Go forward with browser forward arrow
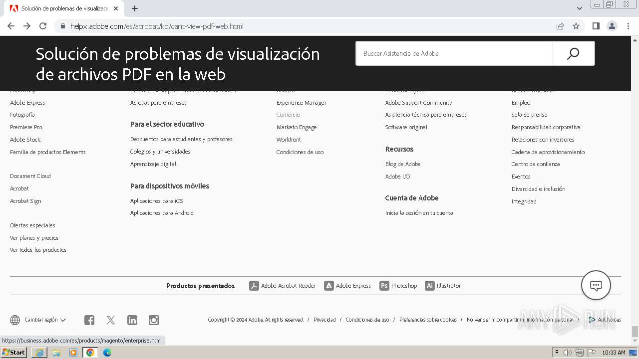The width and height of the screenshot is (639, 359). 27,26
